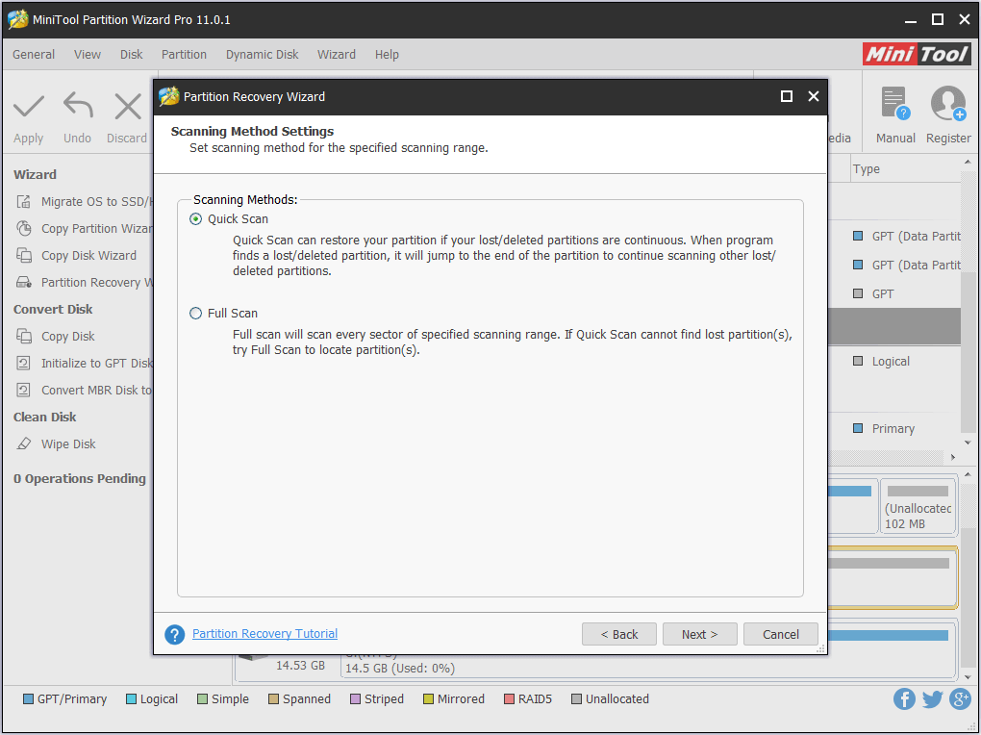This screenshot has height=735, width=981.
Task: Select the Unallocated 102 MB partition block
Action: 918,506
